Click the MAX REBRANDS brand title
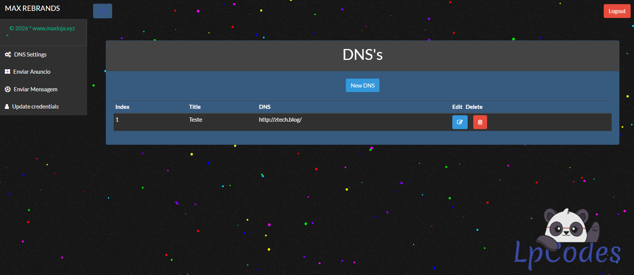The height and width of the screenshot is (275, 634). pyautogui.click(x=33, y=8)
